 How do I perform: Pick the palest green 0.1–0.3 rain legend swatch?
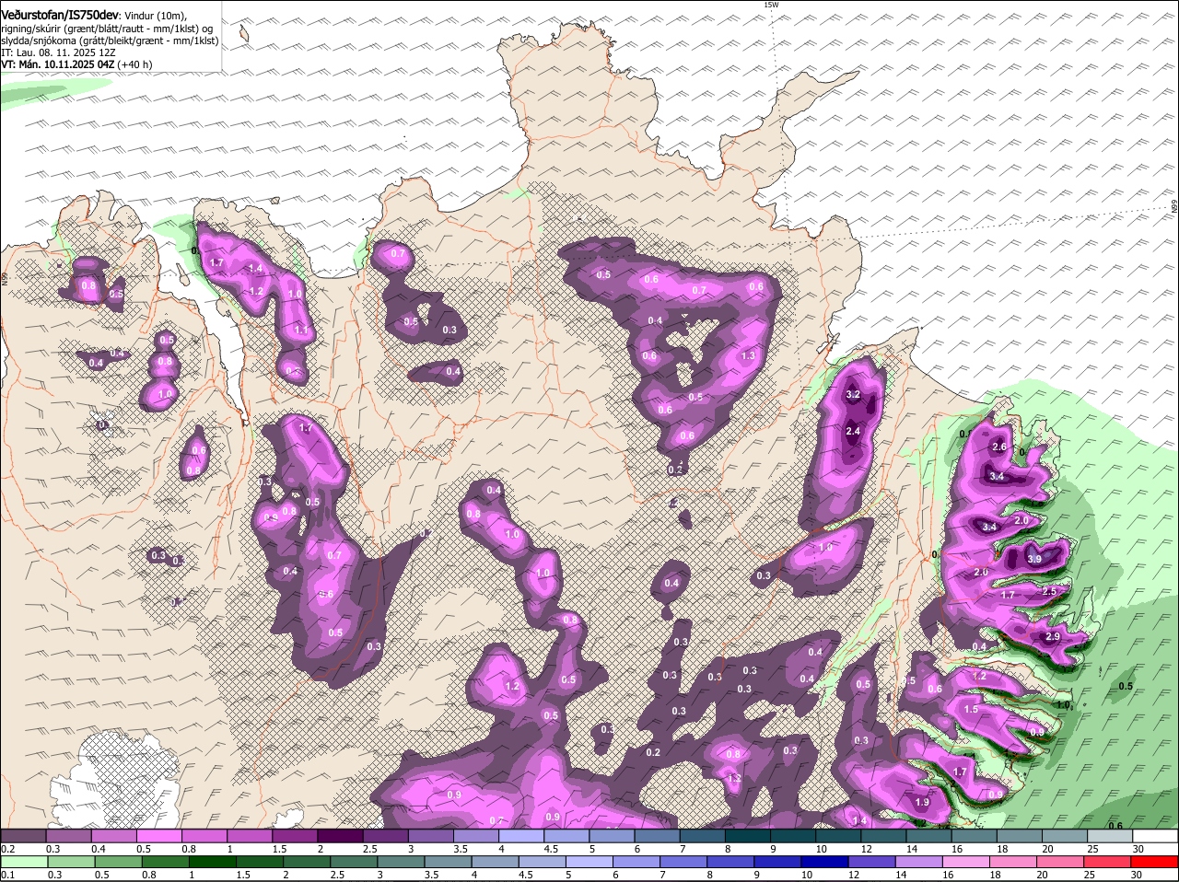tap(25, 863)
